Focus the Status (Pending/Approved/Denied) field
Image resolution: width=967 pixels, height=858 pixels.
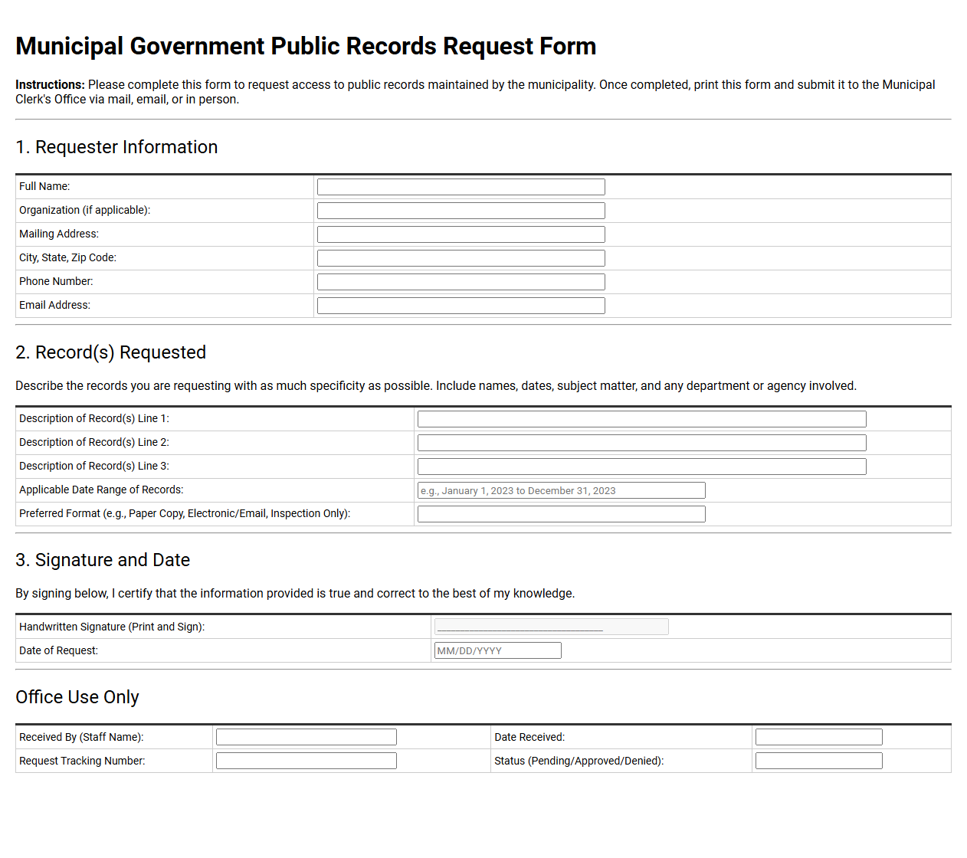pyautogui.click(x=818, y=761)
